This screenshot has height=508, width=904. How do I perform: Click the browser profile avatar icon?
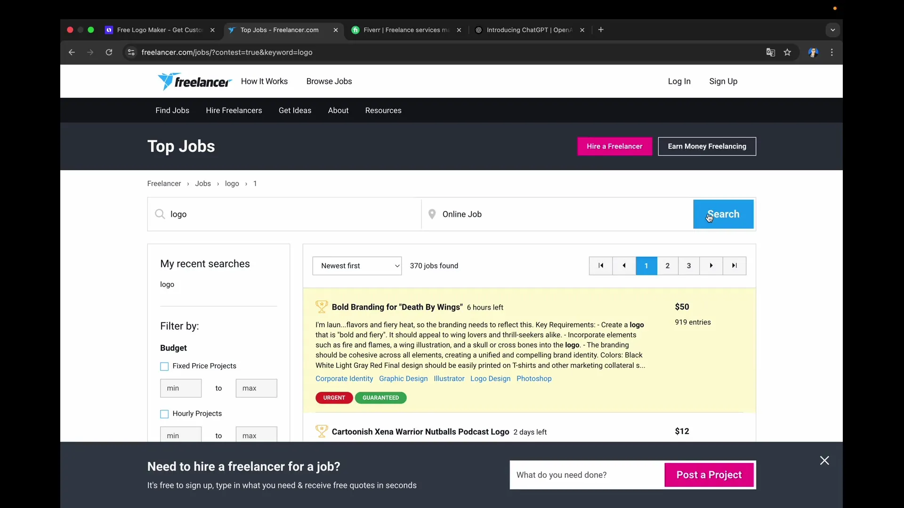(x=813, y=52)
